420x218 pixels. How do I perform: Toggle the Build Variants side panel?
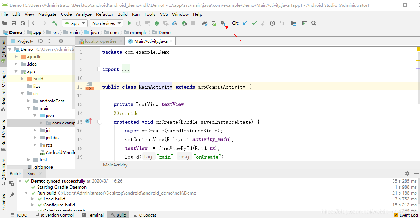pyautogui.click(x=4, y=135)
